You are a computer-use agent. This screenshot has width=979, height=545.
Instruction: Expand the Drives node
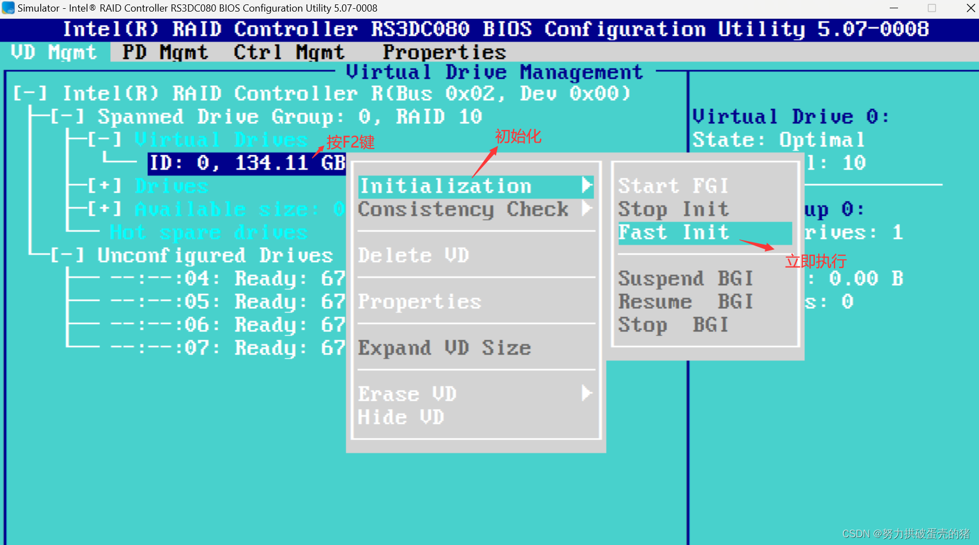click(x=105, y=186)
